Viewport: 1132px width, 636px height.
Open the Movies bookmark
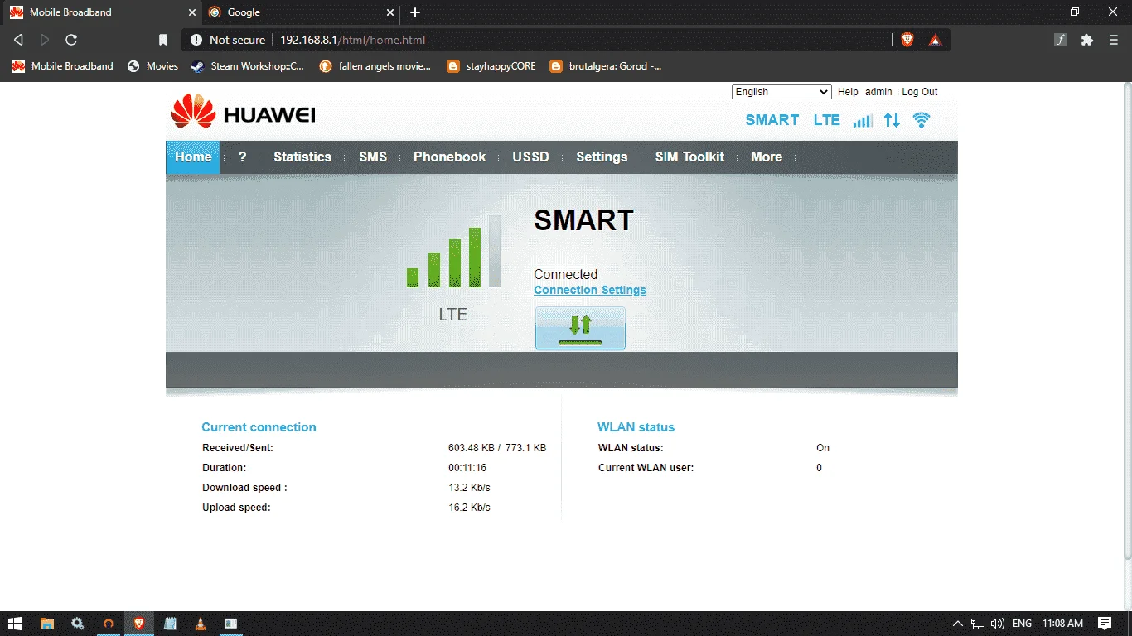[x=152, y=66]
